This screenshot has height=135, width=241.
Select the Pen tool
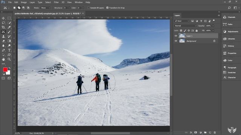[3, 50]
